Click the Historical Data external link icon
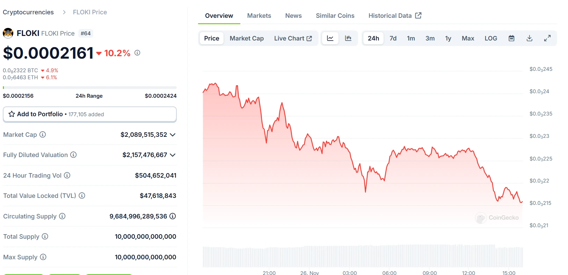 418,15
